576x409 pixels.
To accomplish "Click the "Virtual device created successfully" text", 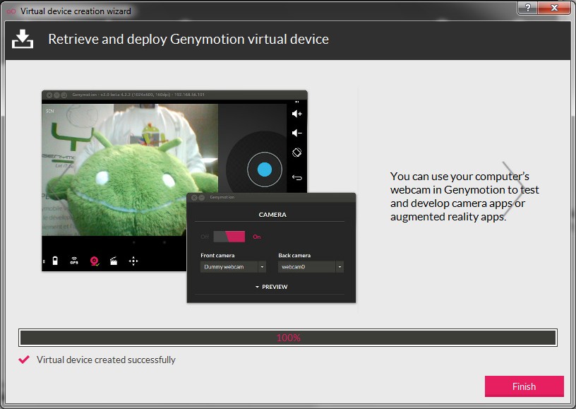I will click(x=106, y=360).
